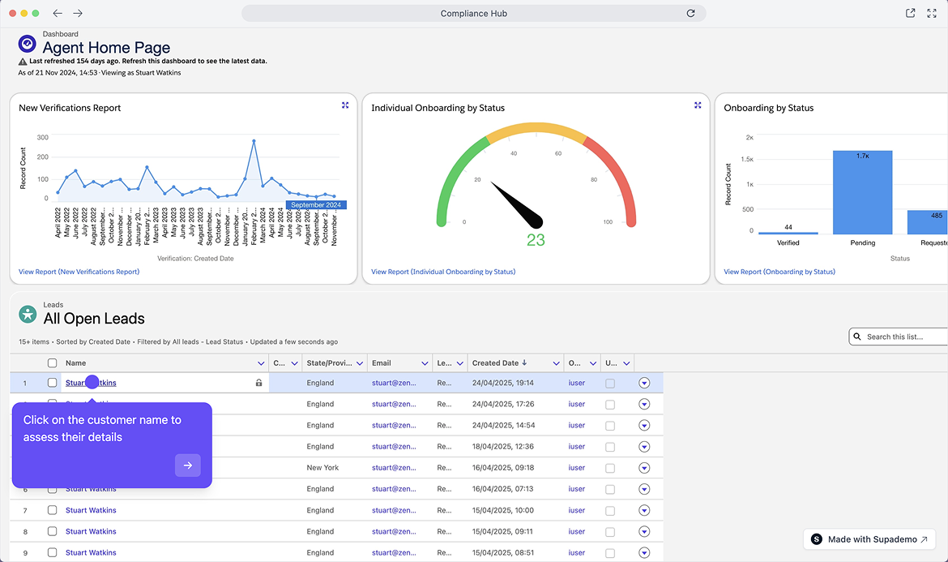Open the Name column dropdown menu
The height and width of the screenshot is (562, 948).
coord(261,363)
